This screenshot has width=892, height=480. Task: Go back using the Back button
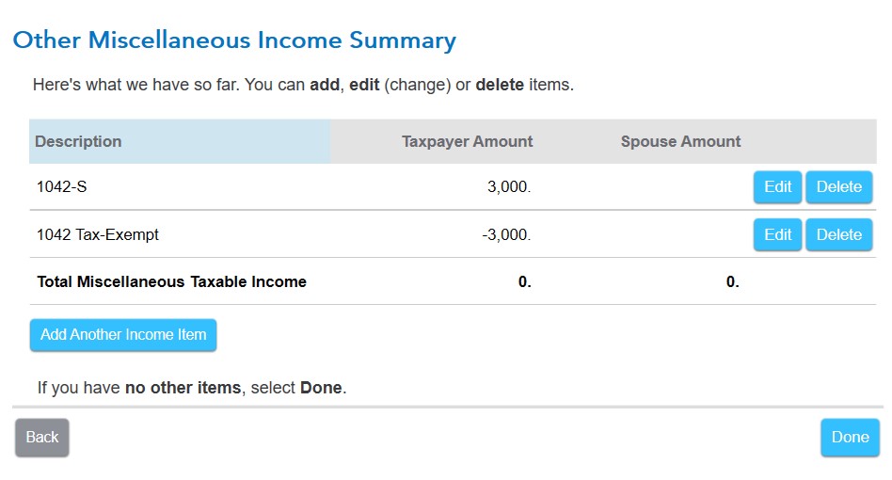pos(42,438)
